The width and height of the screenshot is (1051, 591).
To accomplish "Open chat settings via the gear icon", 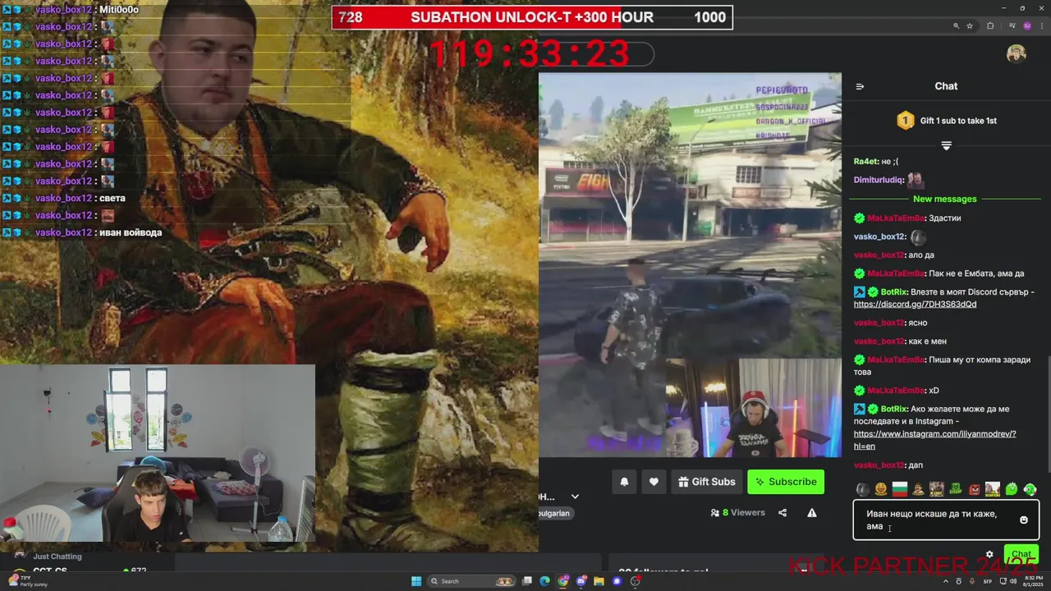I will click(989, 555).
